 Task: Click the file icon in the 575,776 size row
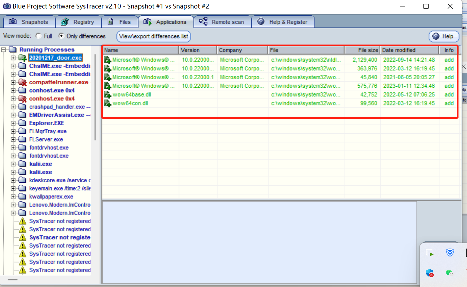(x=108, y=86)
